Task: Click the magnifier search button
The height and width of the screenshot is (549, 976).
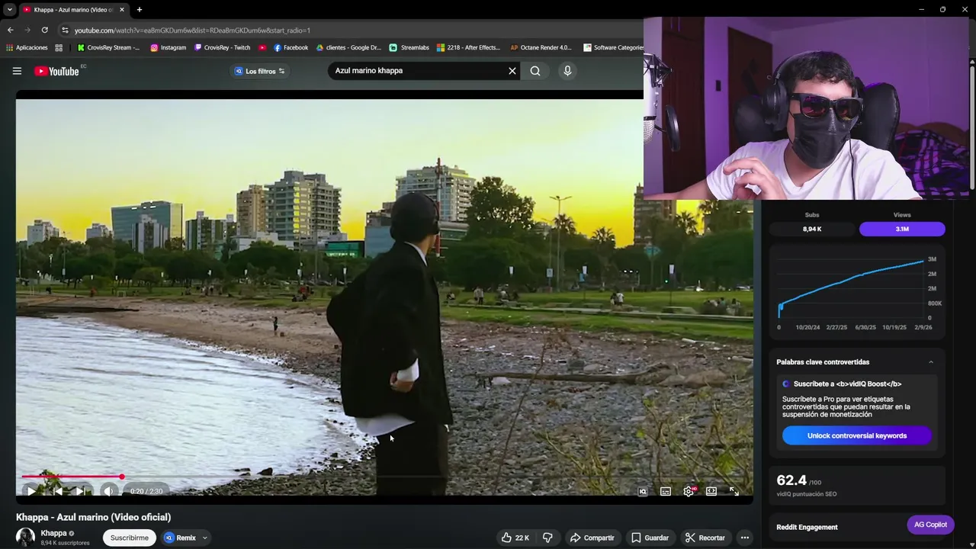Action: 535,71
